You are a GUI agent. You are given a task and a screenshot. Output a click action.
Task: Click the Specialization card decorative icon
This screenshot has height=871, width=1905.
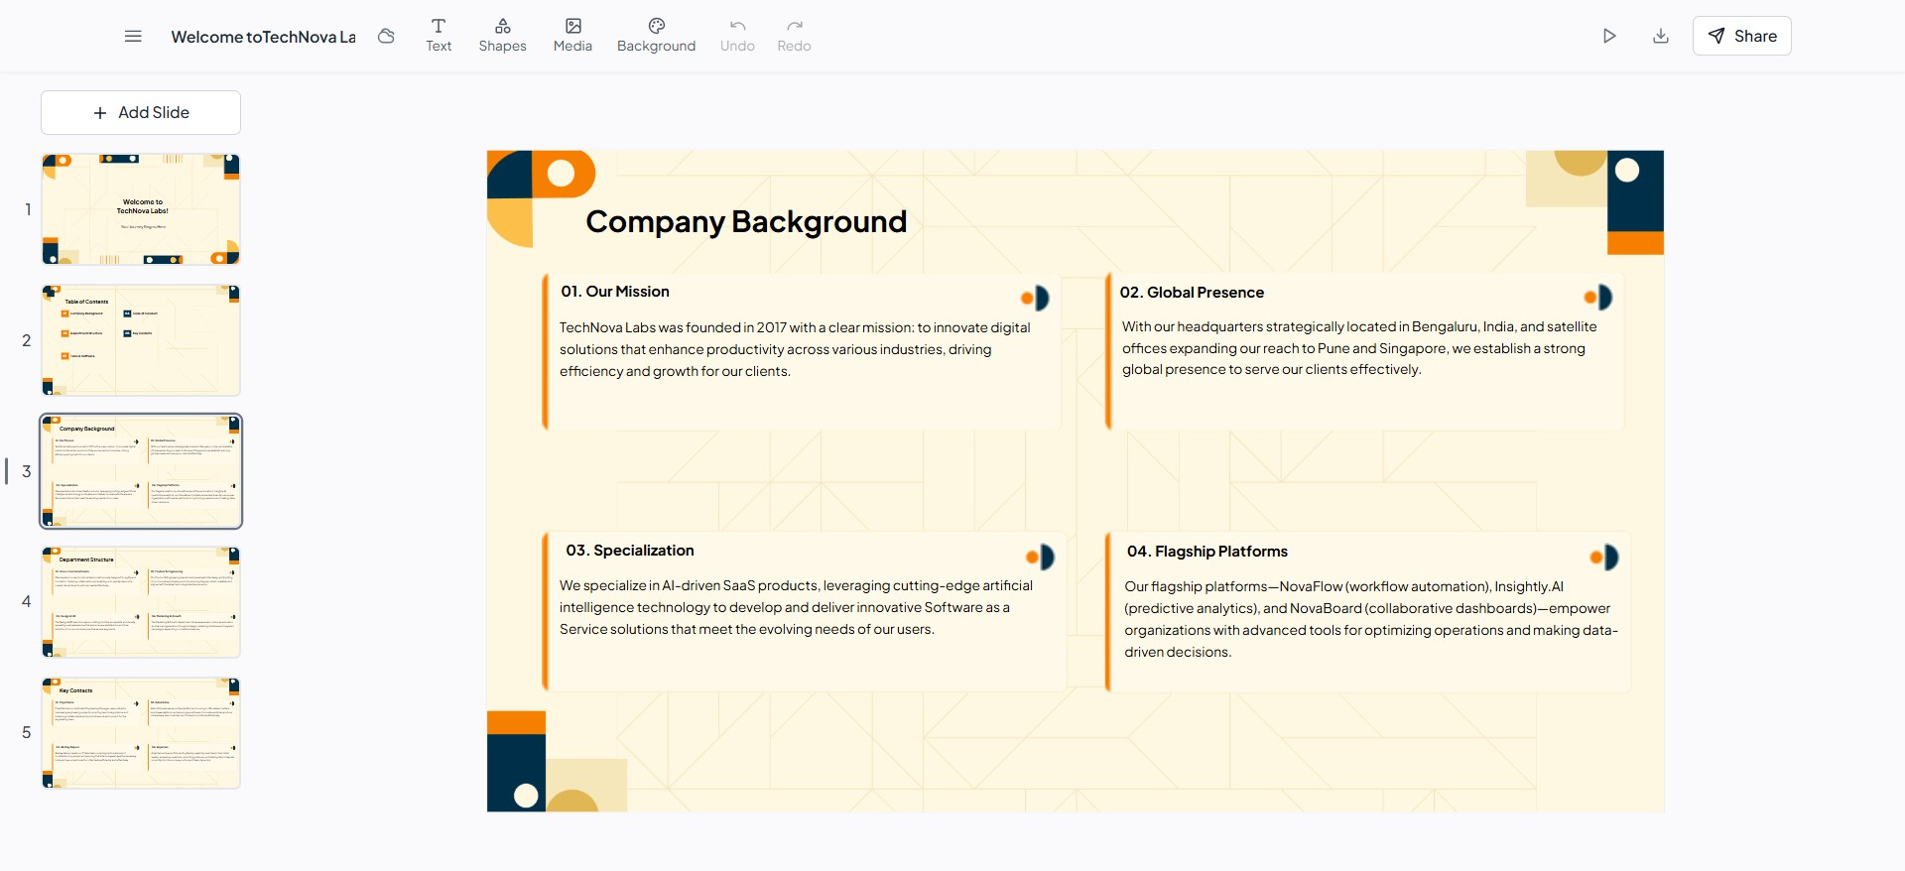click(x=1040, y=558)
